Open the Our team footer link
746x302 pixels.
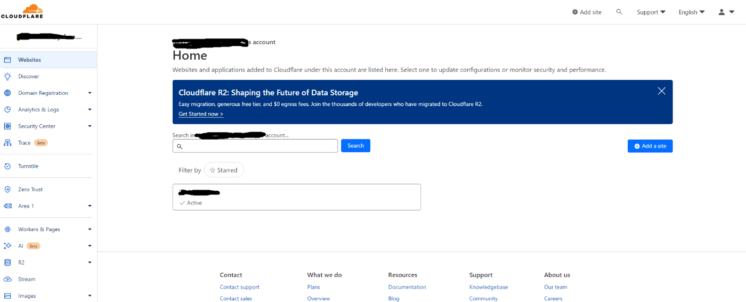(556, 287)
